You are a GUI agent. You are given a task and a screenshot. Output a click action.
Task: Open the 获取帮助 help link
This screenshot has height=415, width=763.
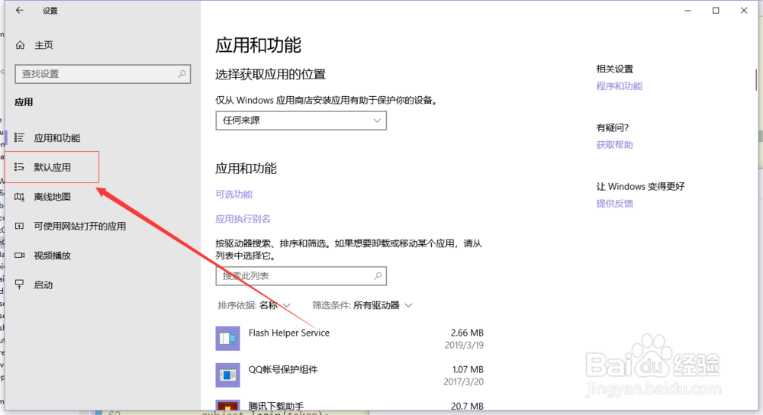click(x=614, y=145)
